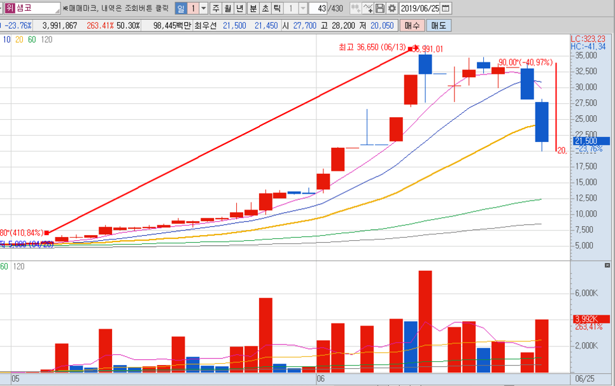Click the 35,000 price axis label
Viewport: 615px width, 386px height.
[x=586, y=55]
